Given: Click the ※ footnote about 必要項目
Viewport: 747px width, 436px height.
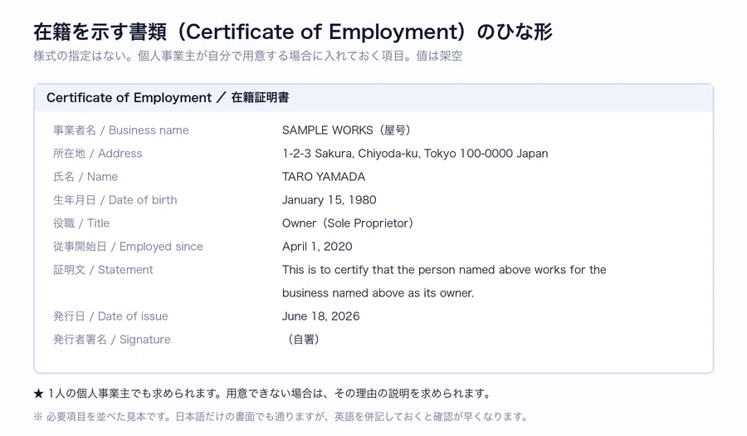Looking at the screenshot, I should [281, 416].
